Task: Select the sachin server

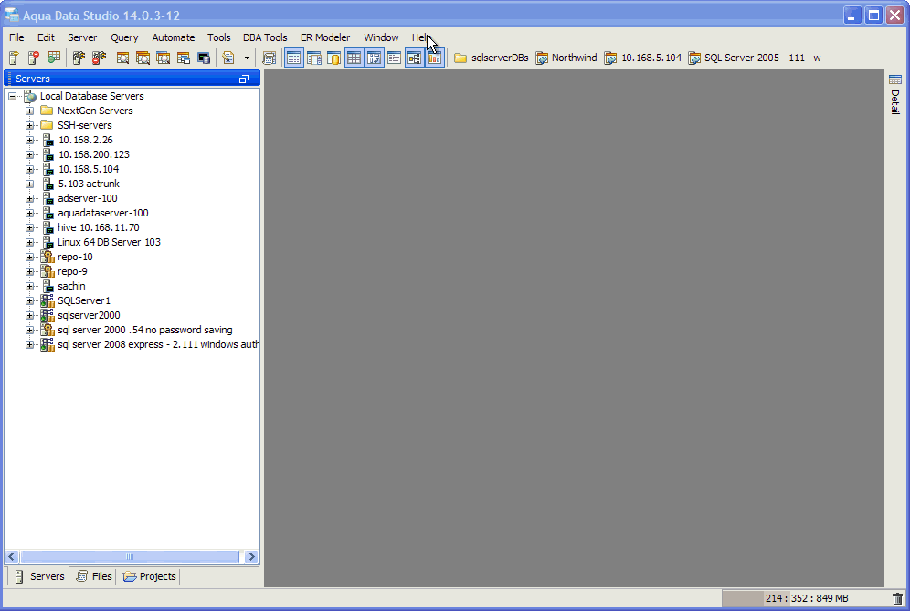Action: click(x=71, y=286)
